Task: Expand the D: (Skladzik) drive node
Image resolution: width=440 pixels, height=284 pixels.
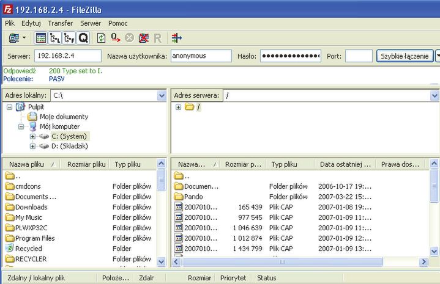Action: [32, 146]
